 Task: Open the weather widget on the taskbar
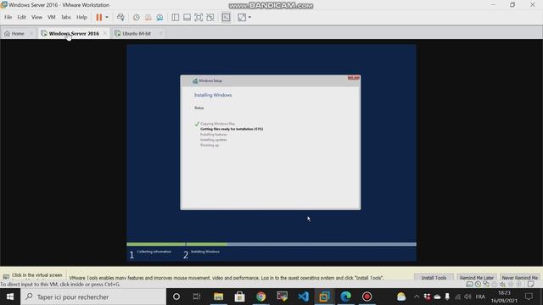coord(401,297)
